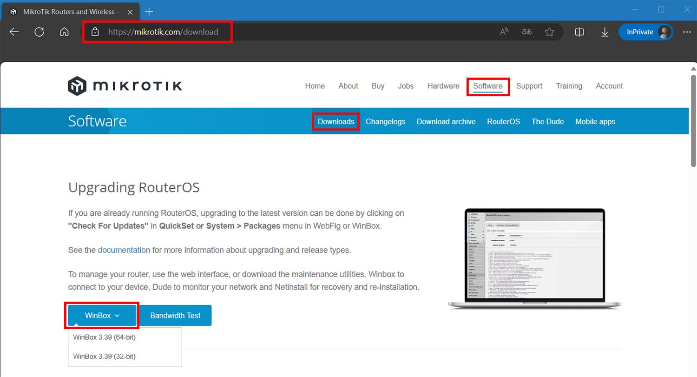This screenshot has width=697, height=377.
Task: Open the Account menu item
Action: tap(609, 86)
